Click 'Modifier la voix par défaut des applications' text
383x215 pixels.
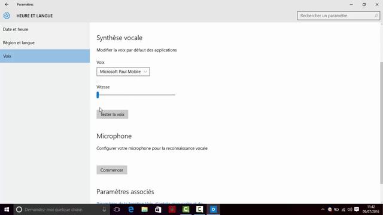136,50
